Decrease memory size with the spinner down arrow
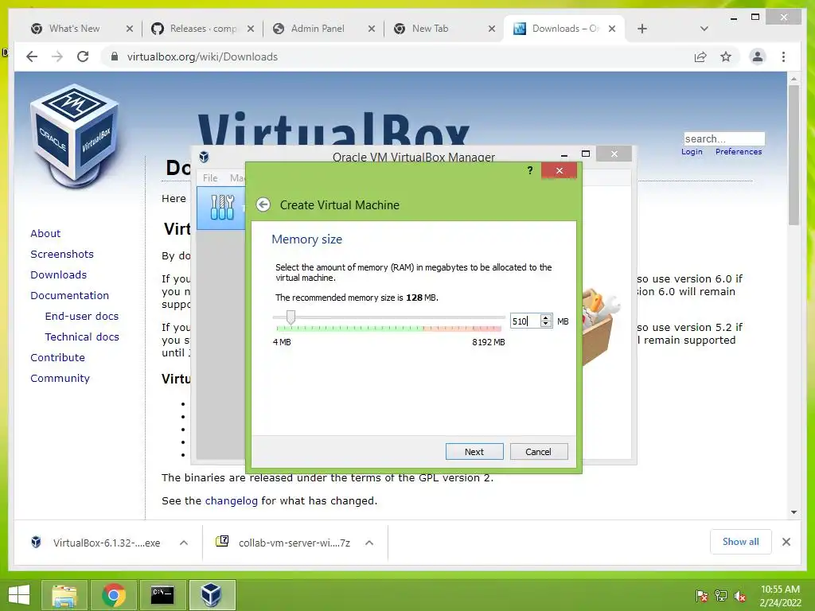The image size is (815, 611). click(546, 325)
